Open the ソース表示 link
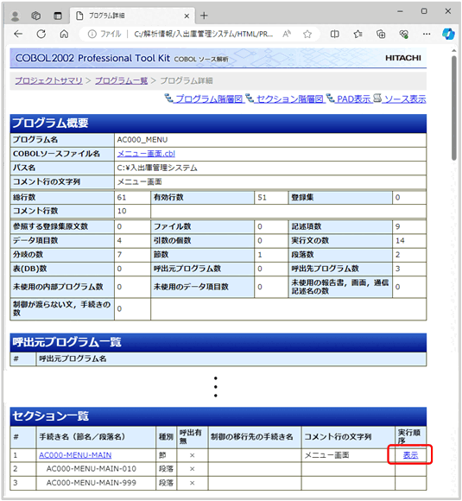The image size is (462, 501). click(405, 99)
